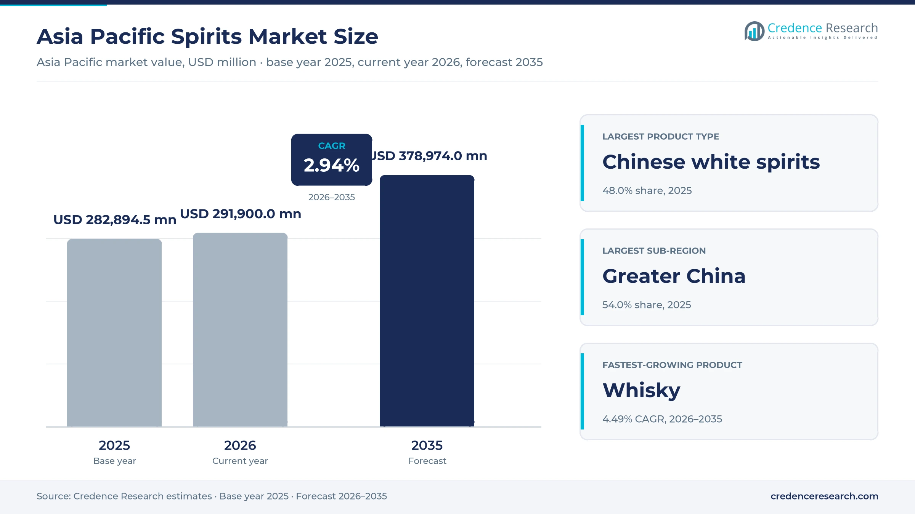Click the 'Base year' axis caption

click(x=115, y=461)
